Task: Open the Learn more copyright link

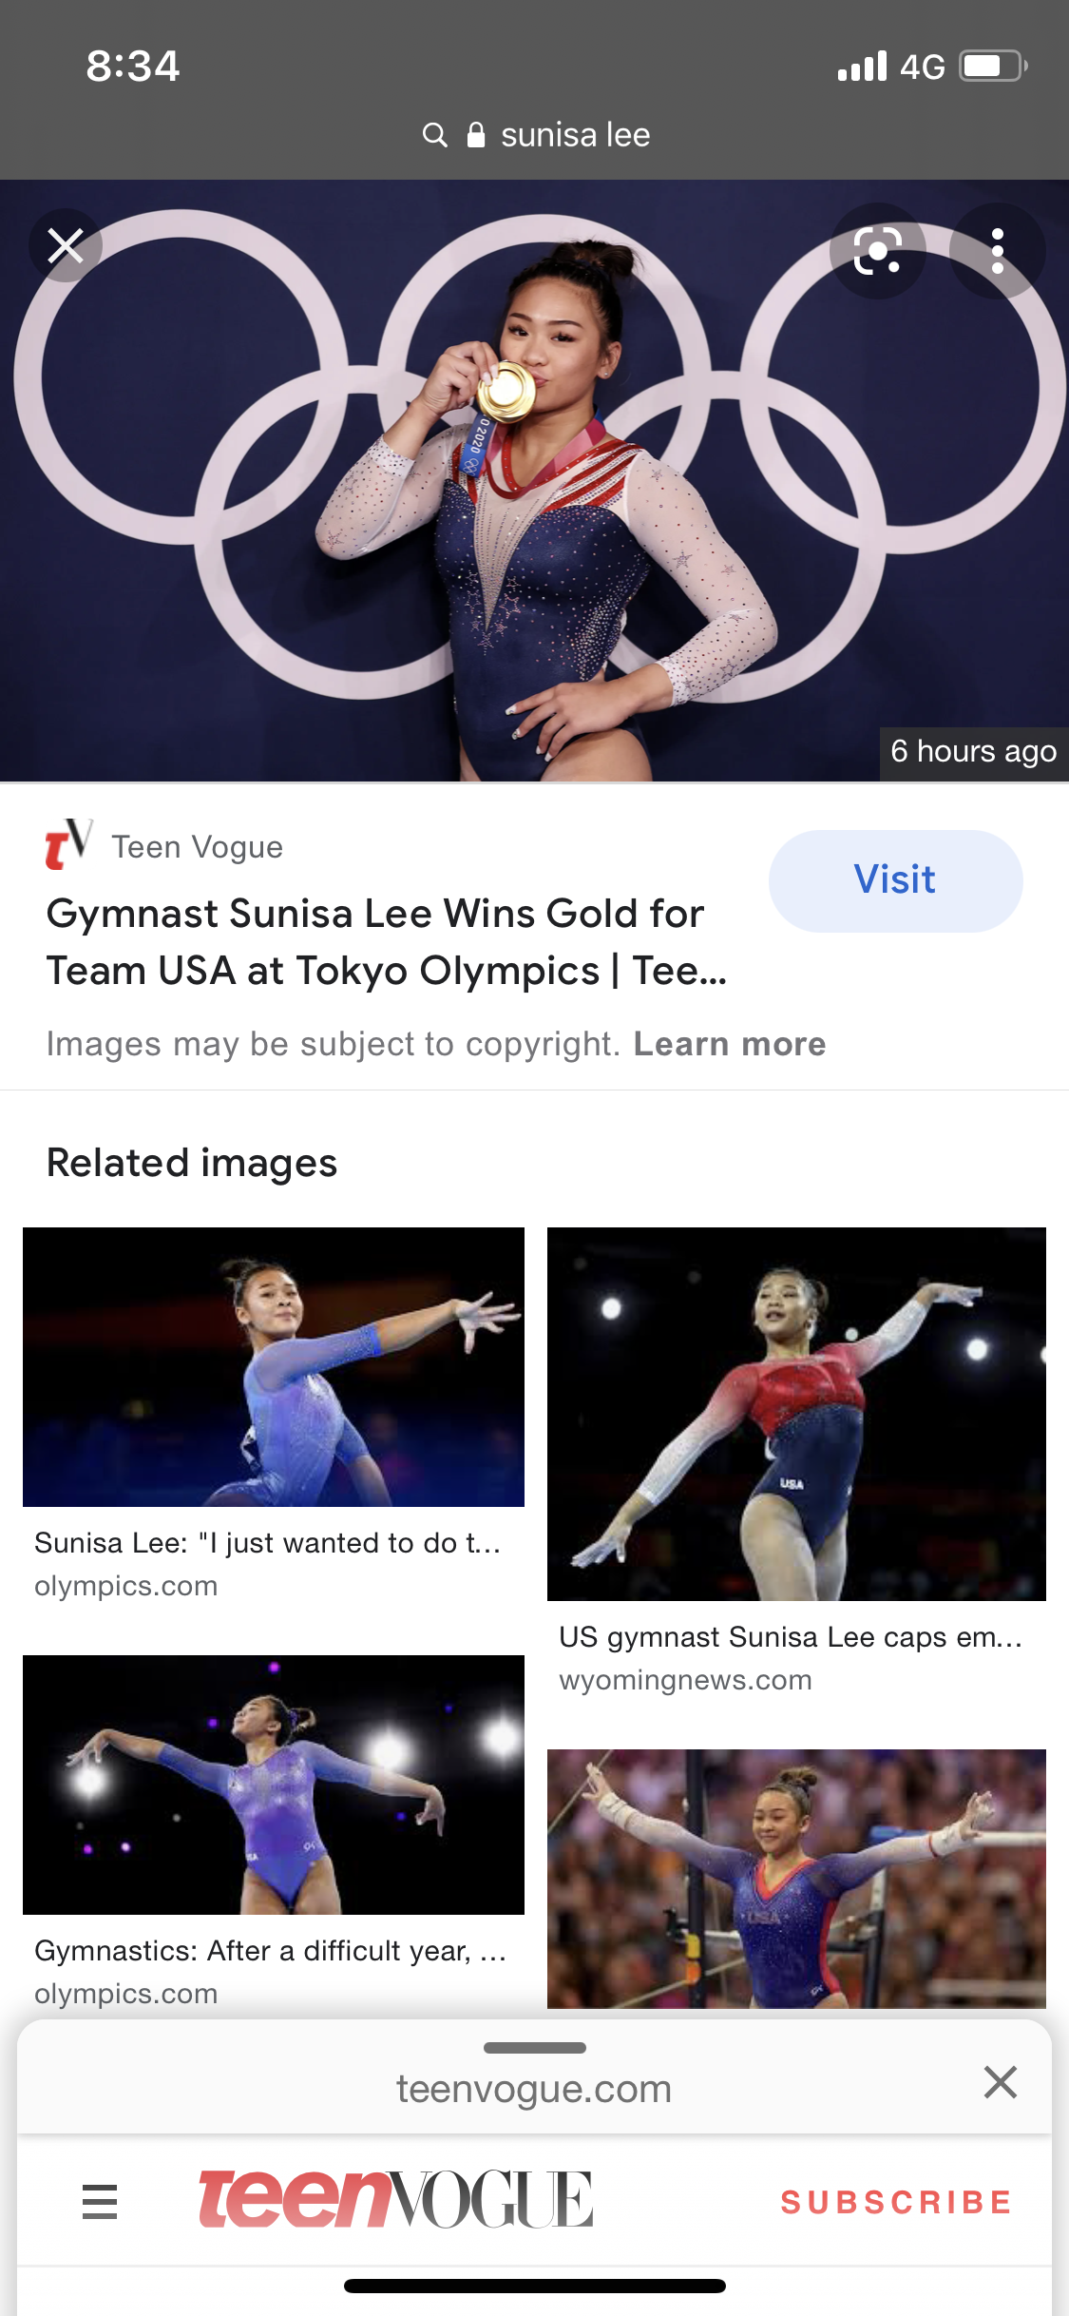Action: coord(729,1044)
